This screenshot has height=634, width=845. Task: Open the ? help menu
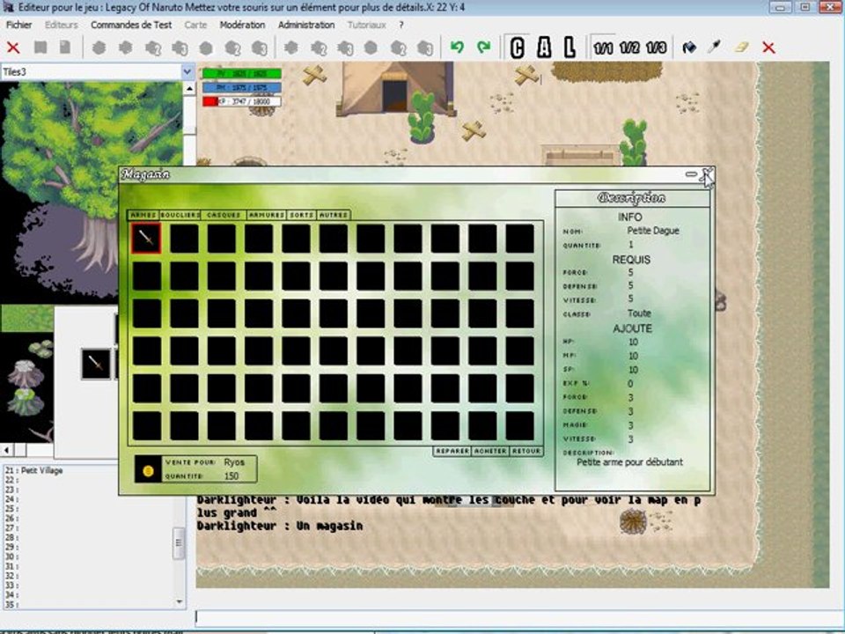(401, 25)
